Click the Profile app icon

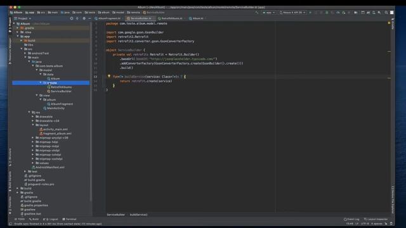pos(338,13)
